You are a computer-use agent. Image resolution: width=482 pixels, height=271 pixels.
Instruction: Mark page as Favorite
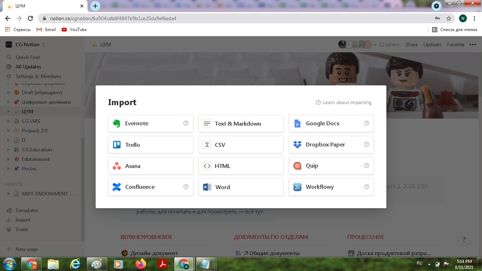coord(455,45)
